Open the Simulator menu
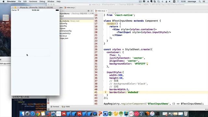Screen dimensions: 208x117 pos(11,1)
